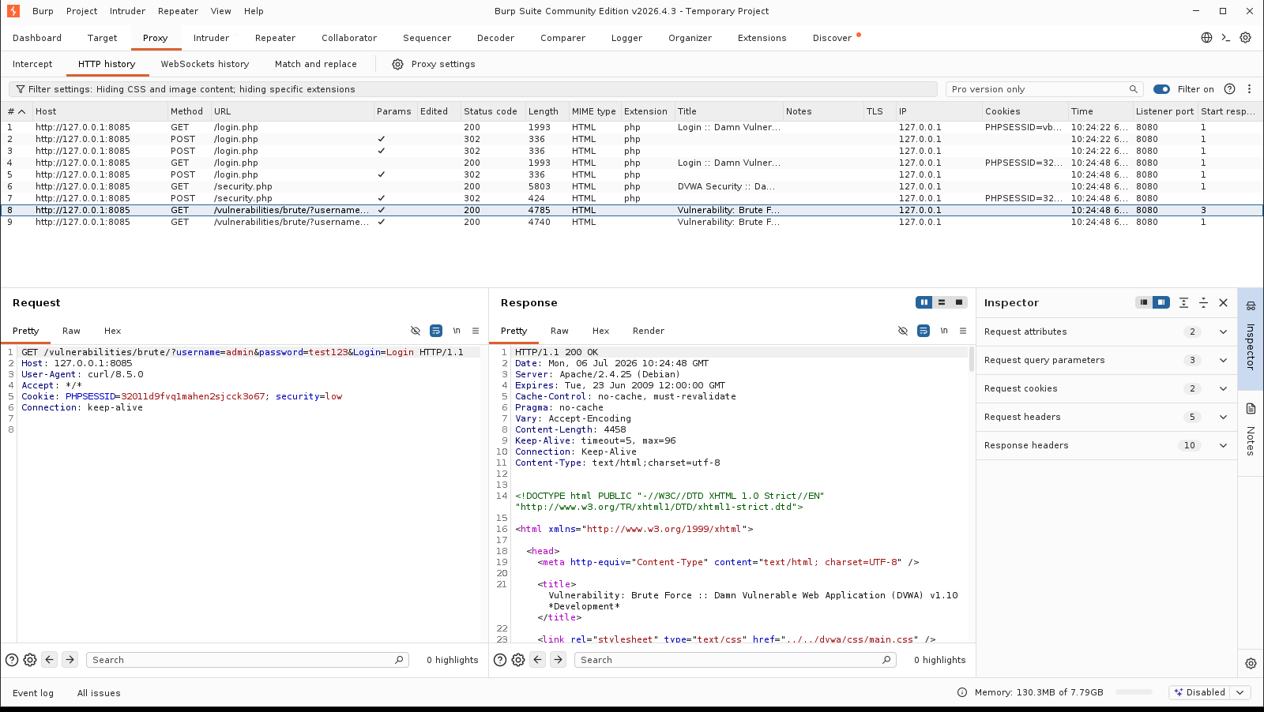Open Match and replace sub-tab
The width and height of the screenshot is (1264, 712).
point(315,64)
